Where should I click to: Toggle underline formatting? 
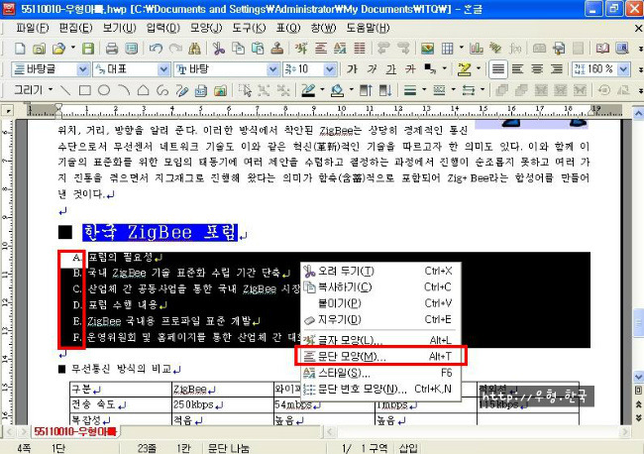[x=391, y=69]
